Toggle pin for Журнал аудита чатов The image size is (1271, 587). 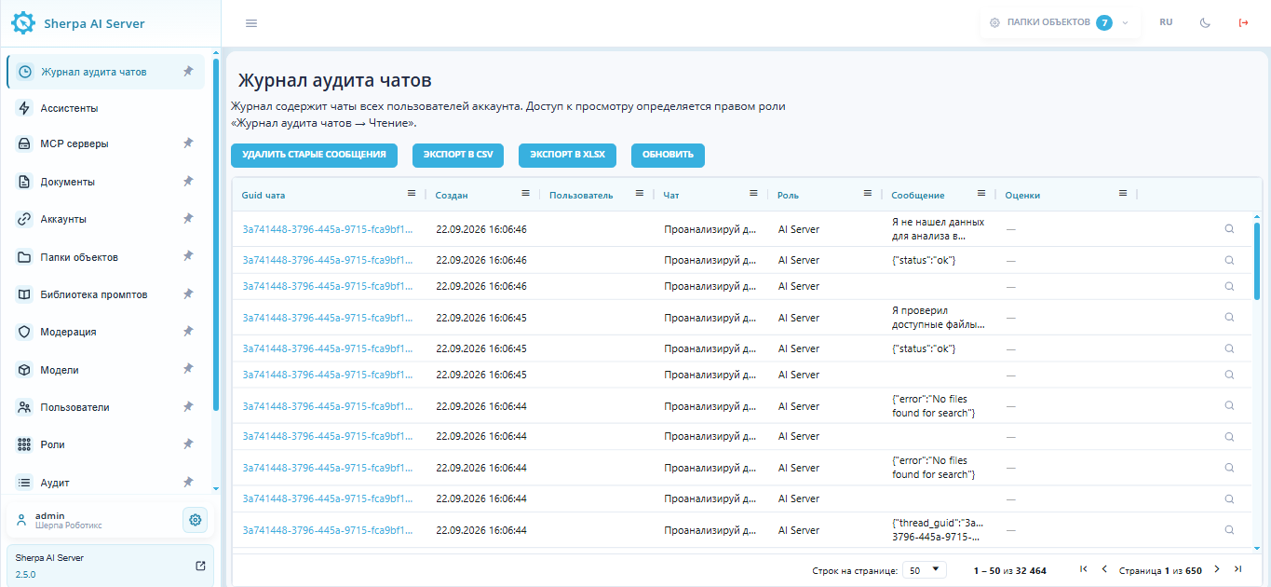click(x=188, y=72)
